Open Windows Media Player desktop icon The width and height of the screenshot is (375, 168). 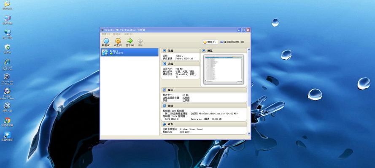7,91
